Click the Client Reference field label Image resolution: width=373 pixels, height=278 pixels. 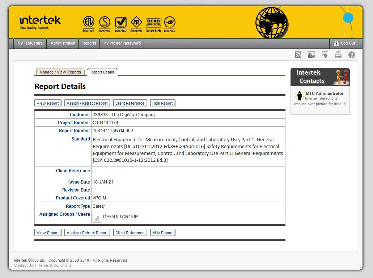pos(73,171)
